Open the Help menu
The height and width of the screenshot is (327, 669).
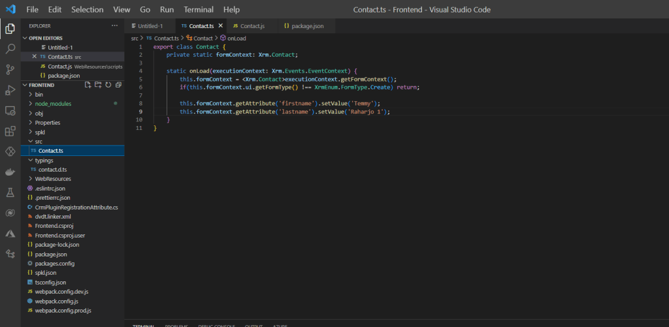point(231,9)
